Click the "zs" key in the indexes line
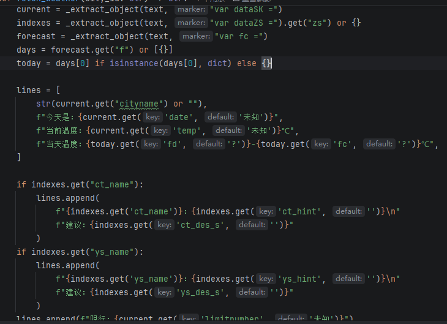The width and height of the screenshot is (447, 324). [x=317, y=23]
